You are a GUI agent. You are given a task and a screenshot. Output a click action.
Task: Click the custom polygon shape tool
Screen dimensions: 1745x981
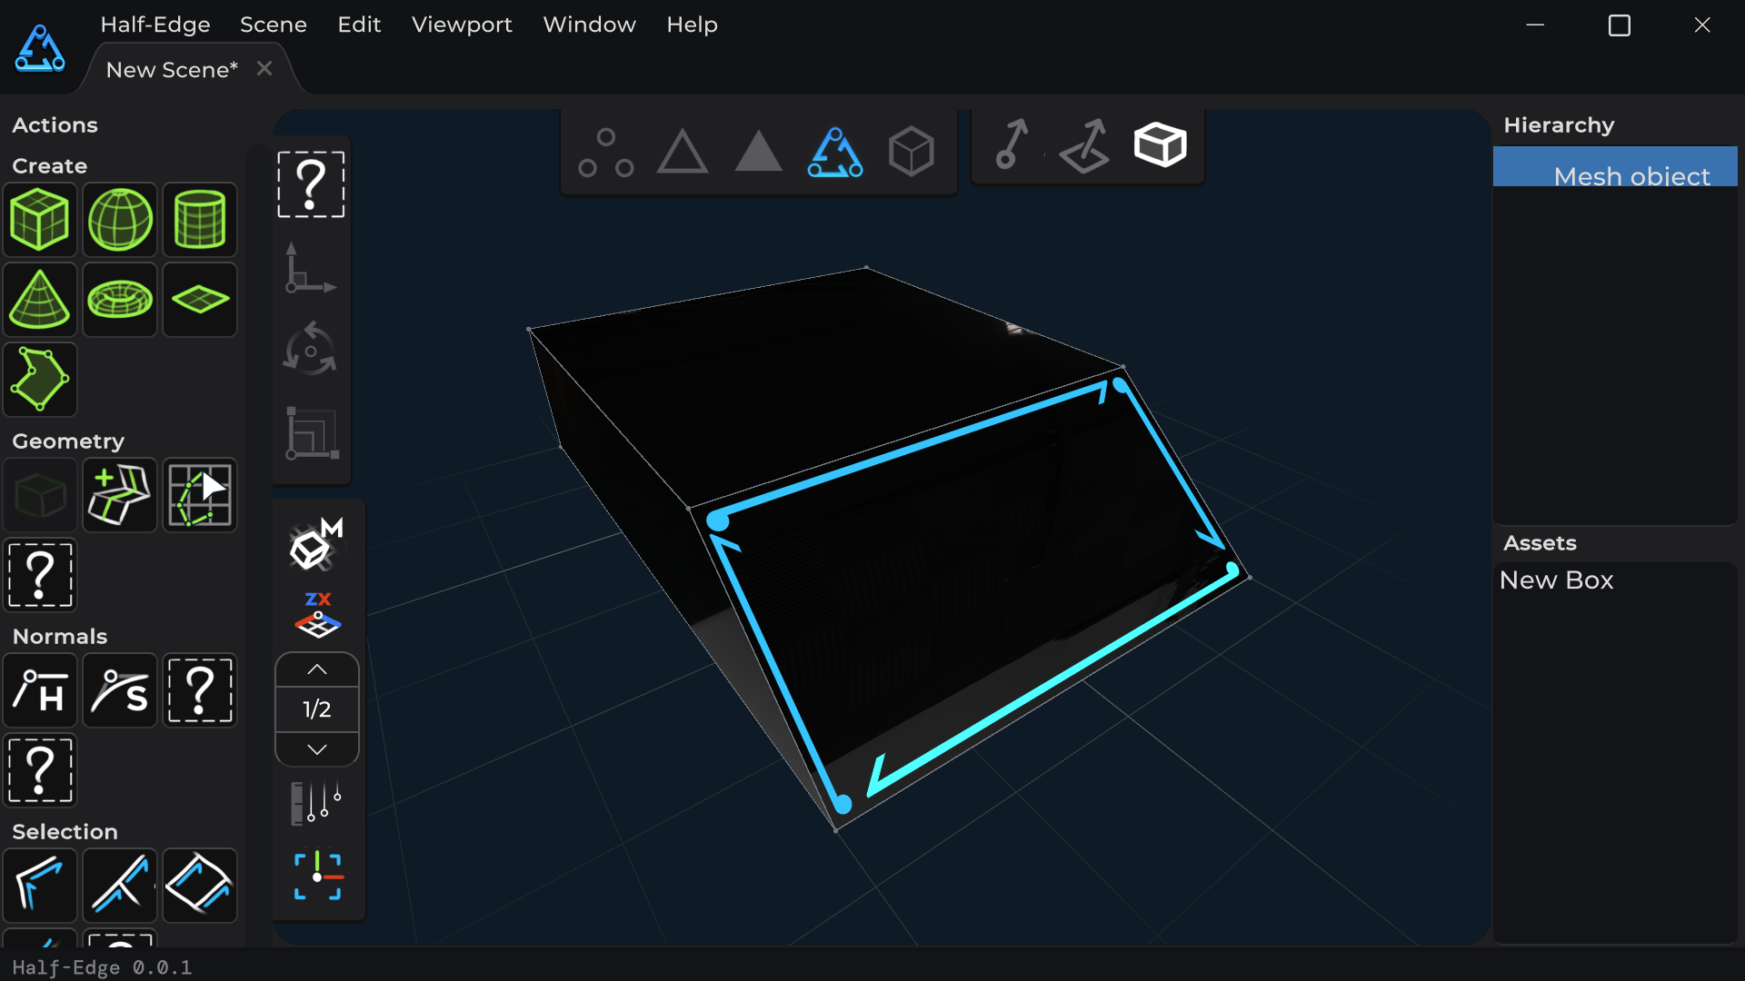tap(40, 380)
